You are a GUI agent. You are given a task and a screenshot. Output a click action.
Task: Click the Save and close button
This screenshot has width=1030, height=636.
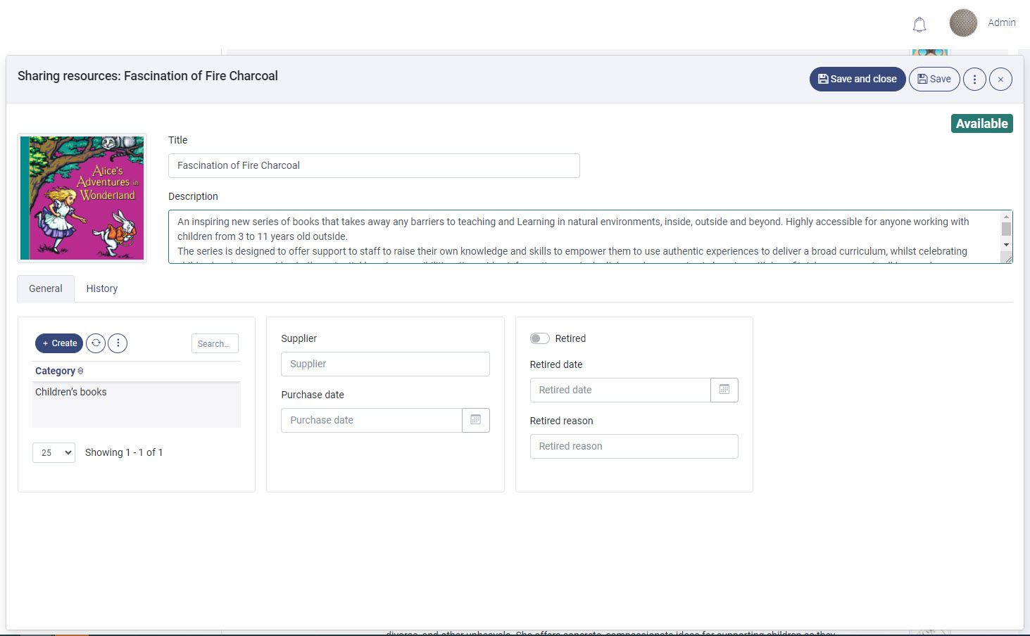click(x=858, y=79)
